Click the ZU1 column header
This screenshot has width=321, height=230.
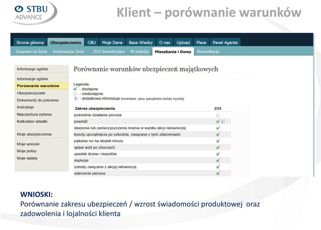tap(218, 108)
